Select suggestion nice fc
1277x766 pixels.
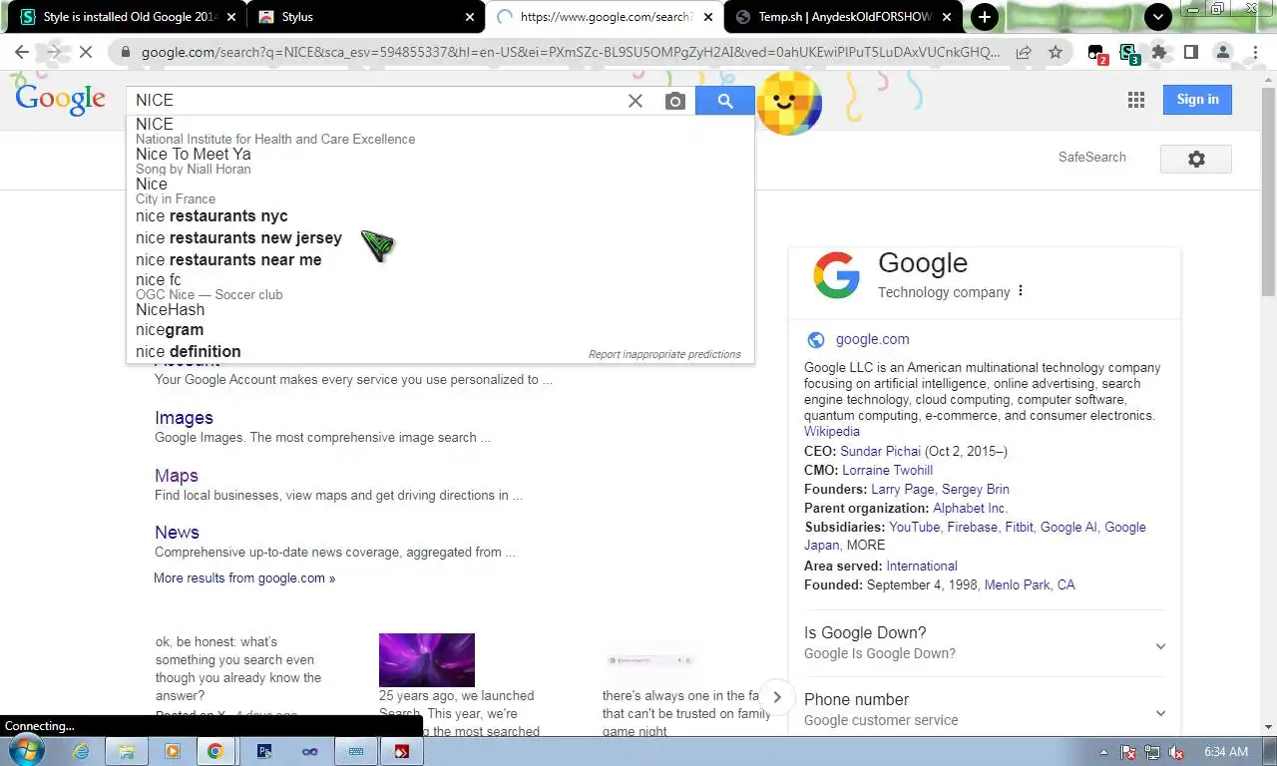[x=440, y=286]
